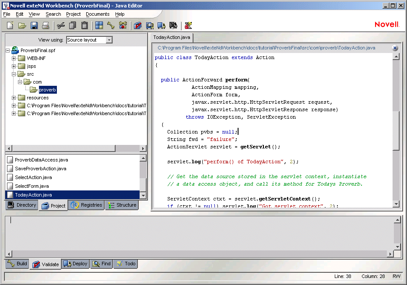Select the jsps folder in tree
This screenshot has width=407, height=285.
[x=32, y=66]
